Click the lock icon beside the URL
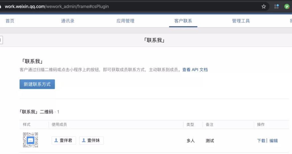The image size is (292, 154). click(x=1, y=7)
